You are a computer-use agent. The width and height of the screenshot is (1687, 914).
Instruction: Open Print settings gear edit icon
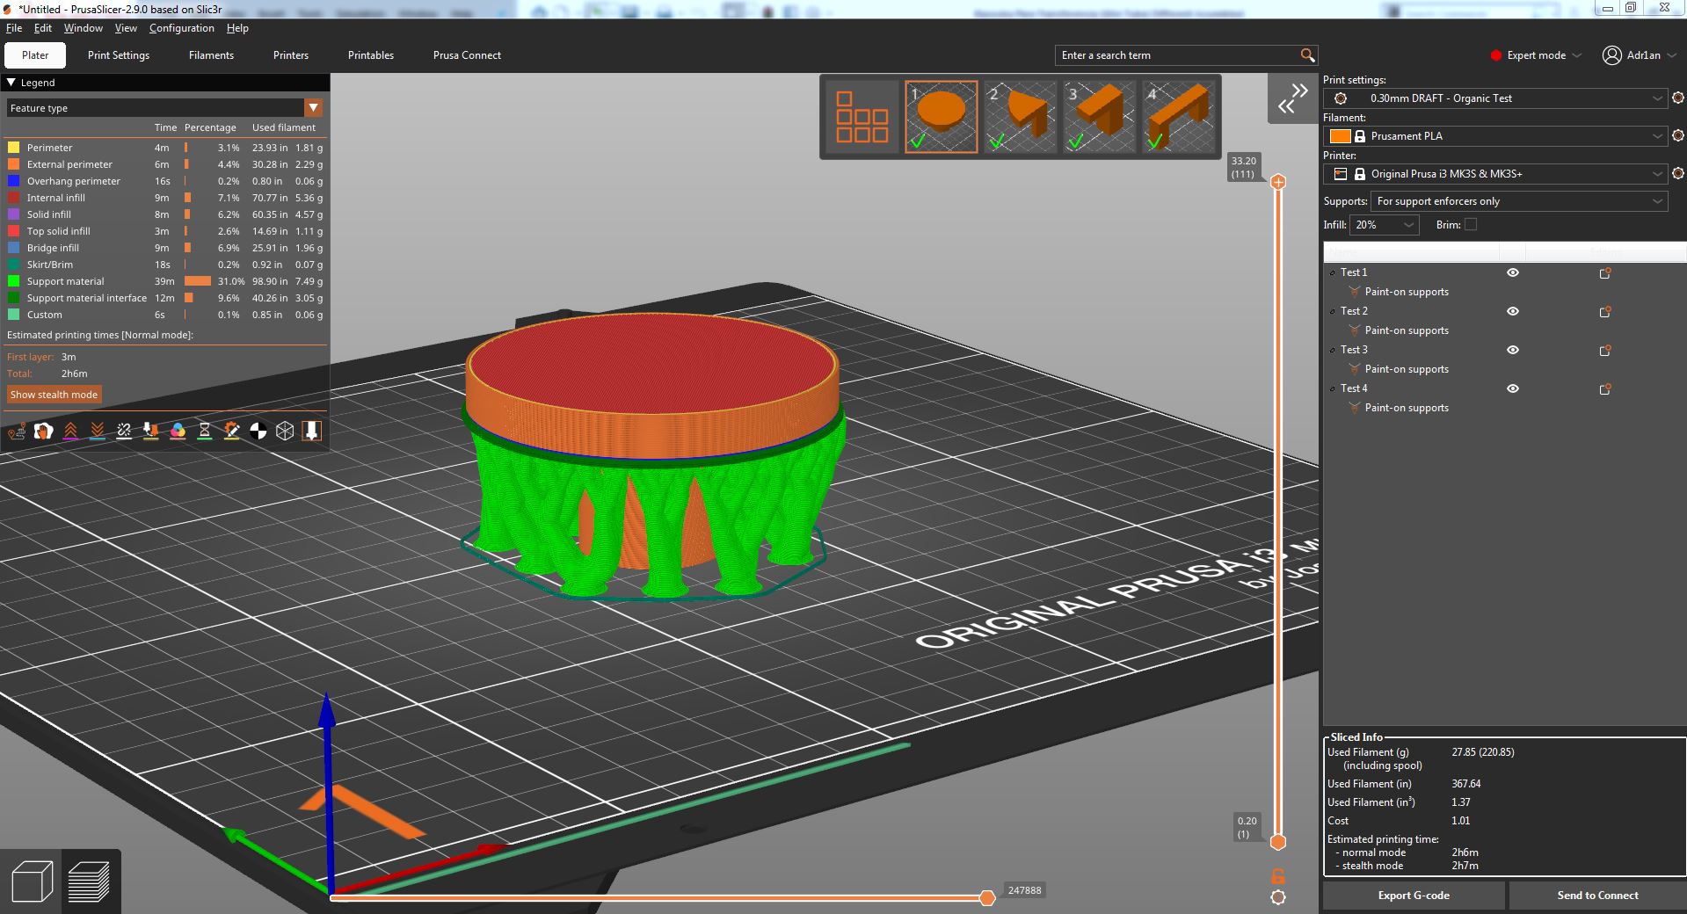(1677, 98)
